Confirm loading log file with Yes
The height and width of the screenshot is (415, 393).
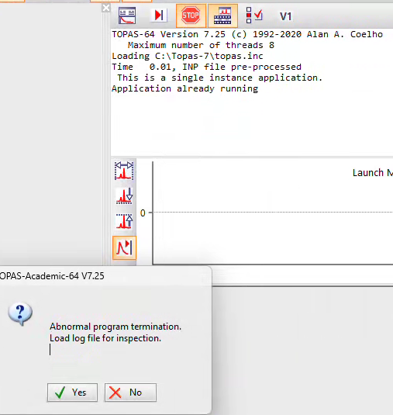[72, 393]
